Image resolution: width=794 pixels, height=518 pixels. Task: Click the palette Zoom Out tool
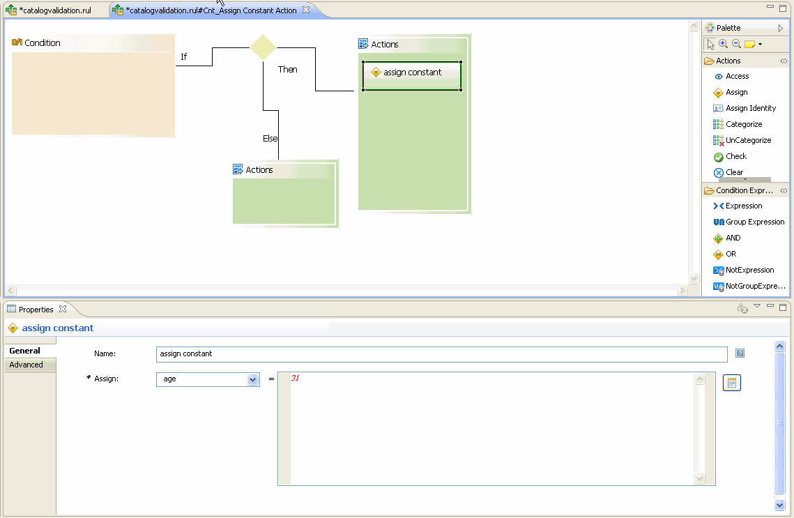click(736, 45)
